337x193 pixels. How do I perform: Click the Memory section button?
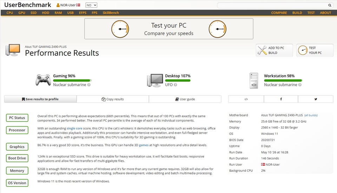tap(17, 171)
